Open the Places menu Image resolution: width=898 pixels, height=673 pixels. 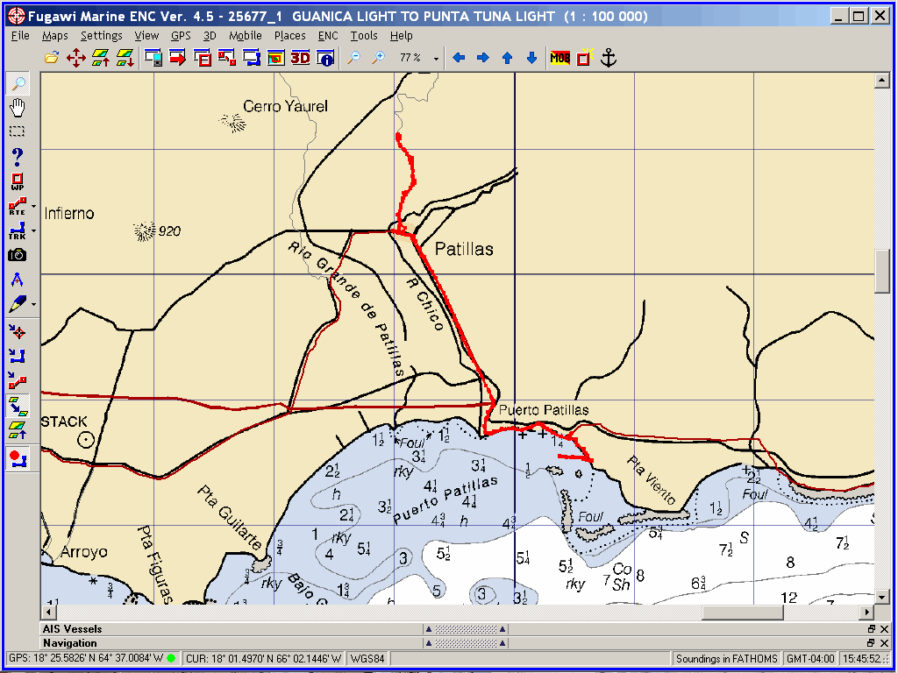[x=289, y=35]
